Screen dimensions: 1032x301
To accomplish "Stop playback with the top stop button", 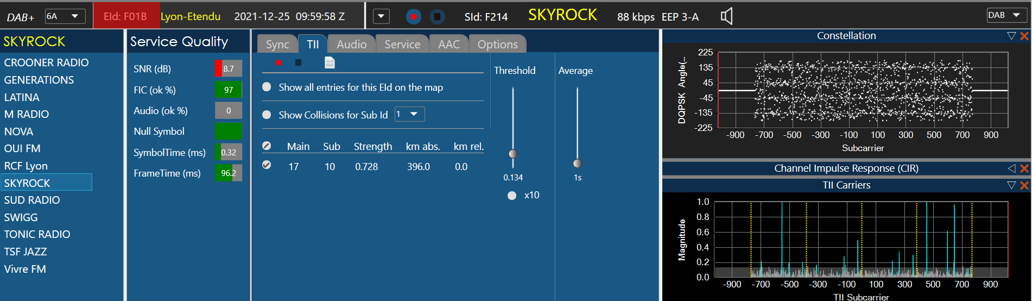I will tap(437, 17).
